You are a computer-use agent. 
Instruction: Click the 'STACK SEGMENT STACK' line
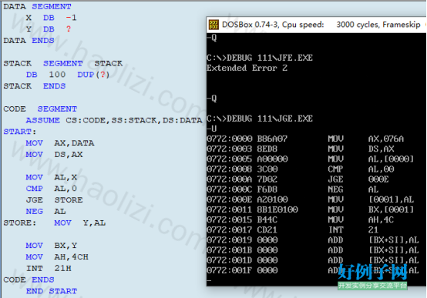coord(63,63)
